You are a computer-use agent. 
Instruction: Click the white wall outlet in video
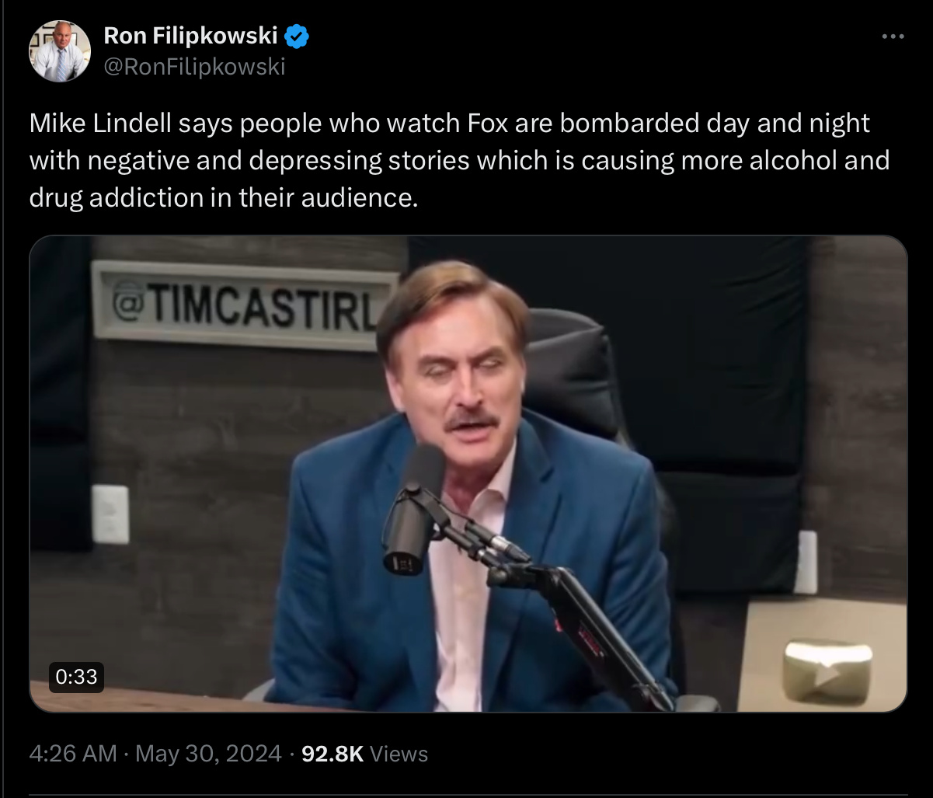(110, 514)
